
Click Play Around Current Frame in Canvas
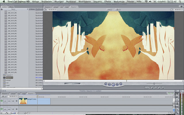click(x=117, y=85)
